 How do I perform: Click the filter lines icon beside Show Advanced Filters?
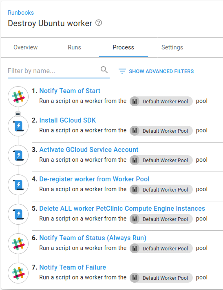(122, 71)
